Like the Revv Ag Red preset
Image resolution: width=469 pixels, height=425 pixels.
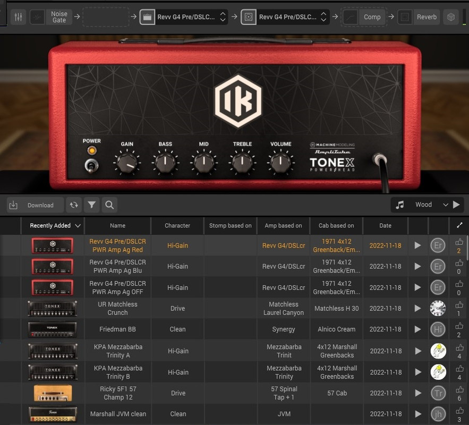tap(459, 242)
